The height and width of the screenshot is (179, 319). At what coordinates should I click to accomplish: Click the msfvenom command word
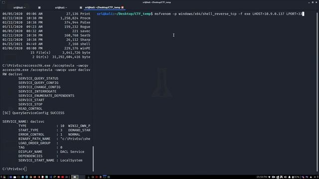pyautogui.click(x=162, y=14)
